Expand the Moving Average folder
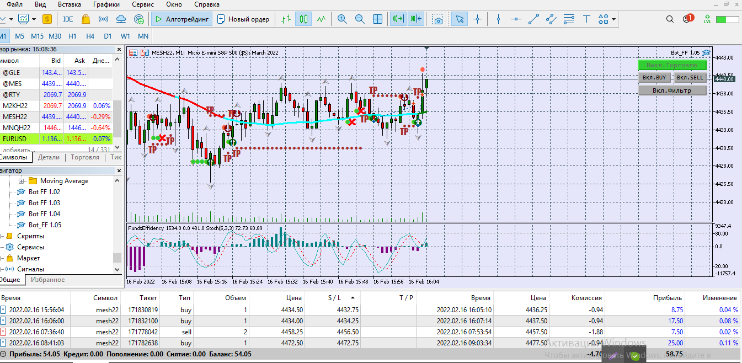Image resolution: width=742 pixels, height=363 pixels. click(22, 181)
